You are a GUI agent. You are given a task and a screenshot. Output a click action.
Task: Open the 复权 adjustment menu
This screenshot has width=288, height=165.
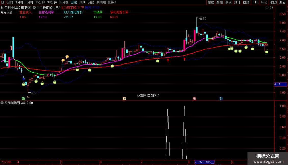[211, 2]
